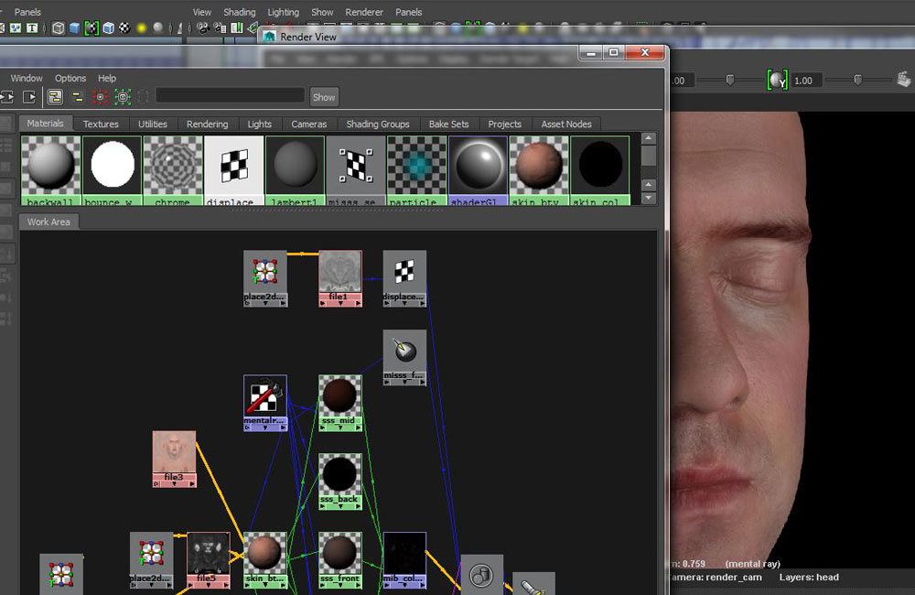The image size is (915, 595).
Task: Expand the down arrow under file1 node
Action: (x=340, y=304)
